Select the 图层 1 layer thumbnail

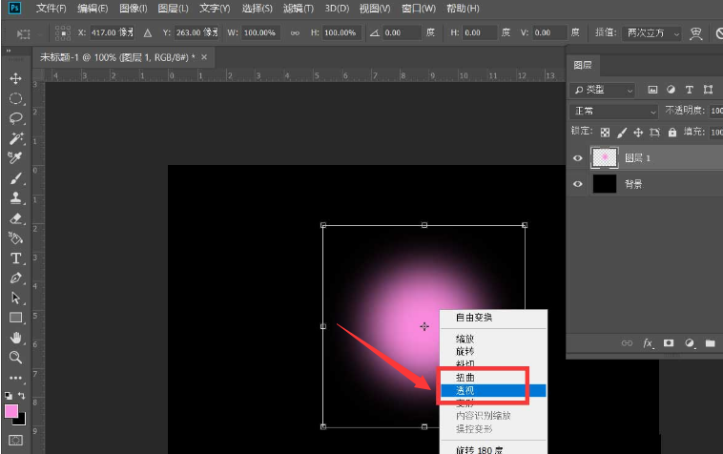(x=604, y=157)
